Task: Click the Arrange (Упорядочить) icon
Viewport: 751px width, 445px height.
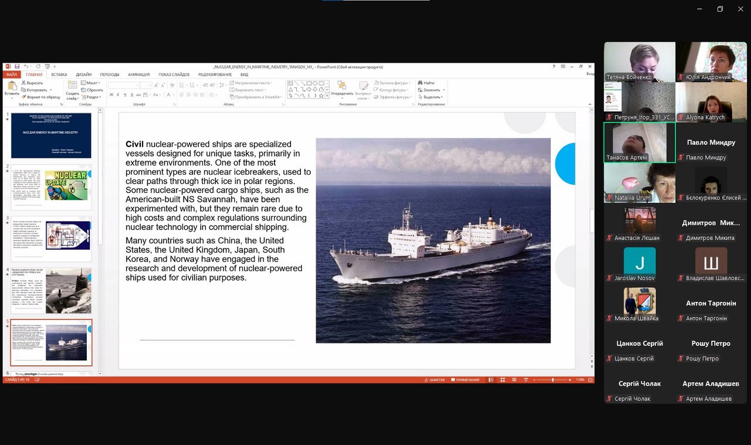Action: pyautogui.click(x=341, y=85)
